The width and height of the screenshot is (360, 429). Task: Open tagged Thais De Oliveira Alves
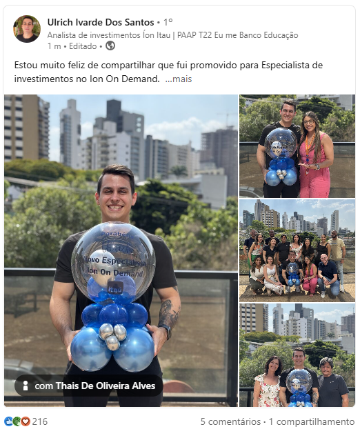pyautogui.click(x=106, y=386)
